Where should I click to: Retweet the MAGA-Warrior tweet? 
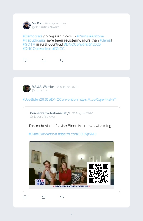tap(43, 197)
